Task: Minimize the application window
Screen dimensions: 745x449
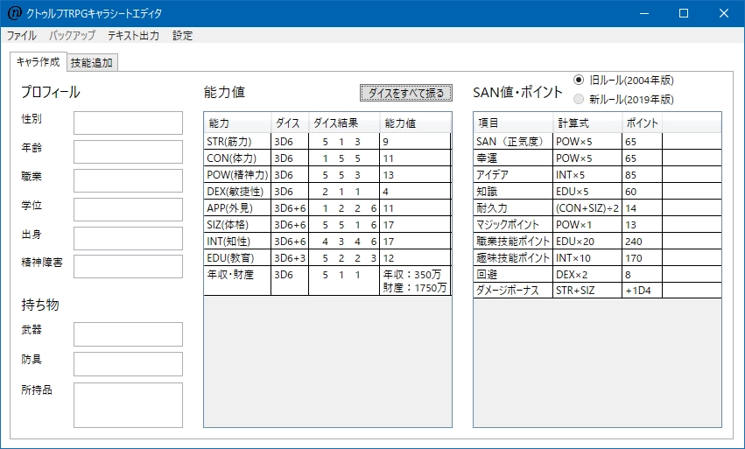Action: click(x=643, y=13)
